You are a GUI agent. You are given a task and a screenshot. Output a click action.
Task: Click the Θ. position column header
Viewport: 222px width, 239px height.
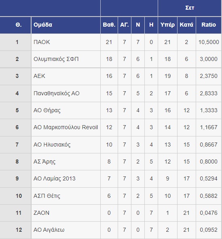[19, 25]
